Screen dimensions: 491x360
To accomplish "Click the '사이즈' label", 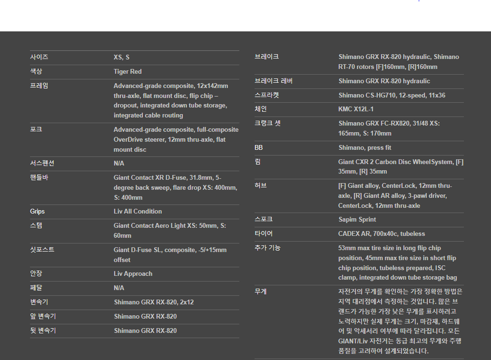I will (x=39, y=57).
